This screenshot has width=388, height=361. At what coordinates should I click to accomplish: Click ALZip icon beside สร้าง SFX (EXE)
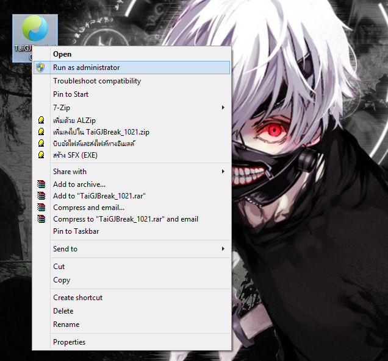(x=41, y=155)
